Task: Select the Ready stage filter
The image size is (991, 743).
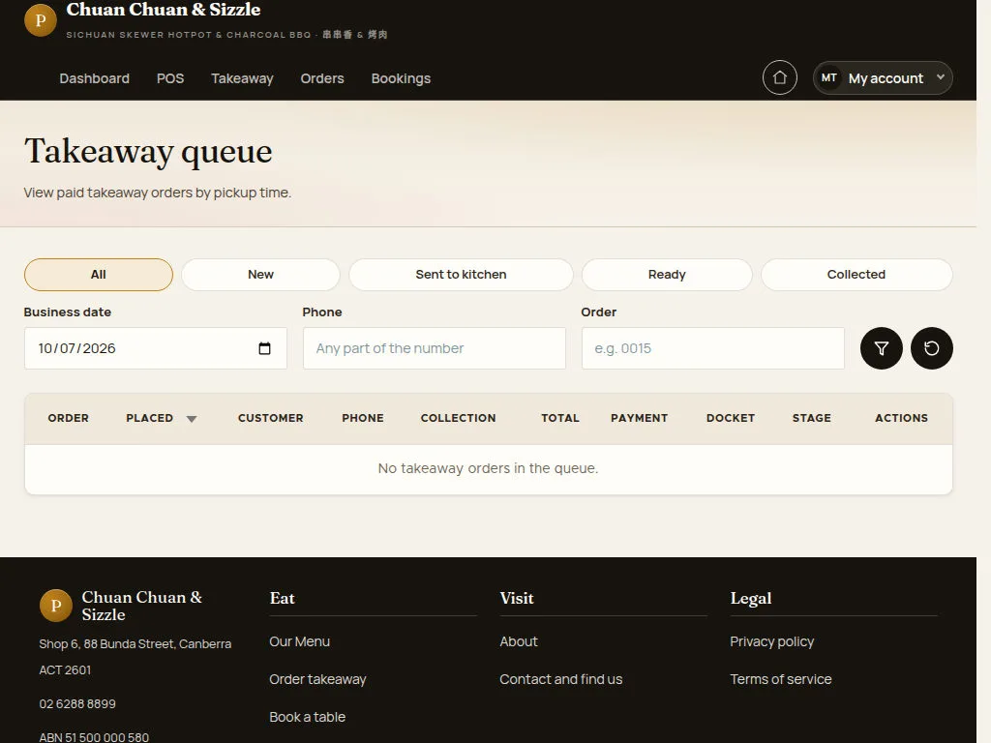Action: pyautogui.click(x=667, y=274)
